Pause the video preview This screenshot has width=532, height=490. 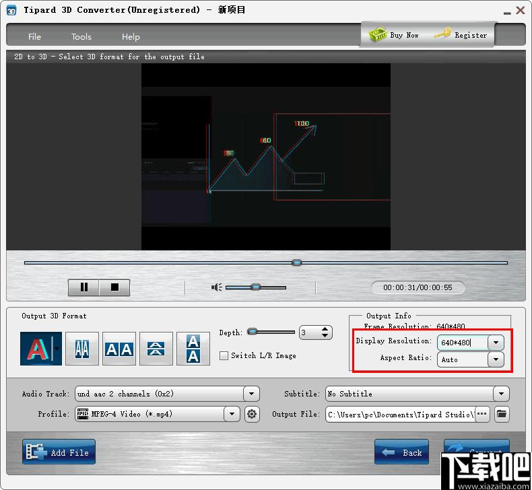pyautogui.click(x=84, y=287)
